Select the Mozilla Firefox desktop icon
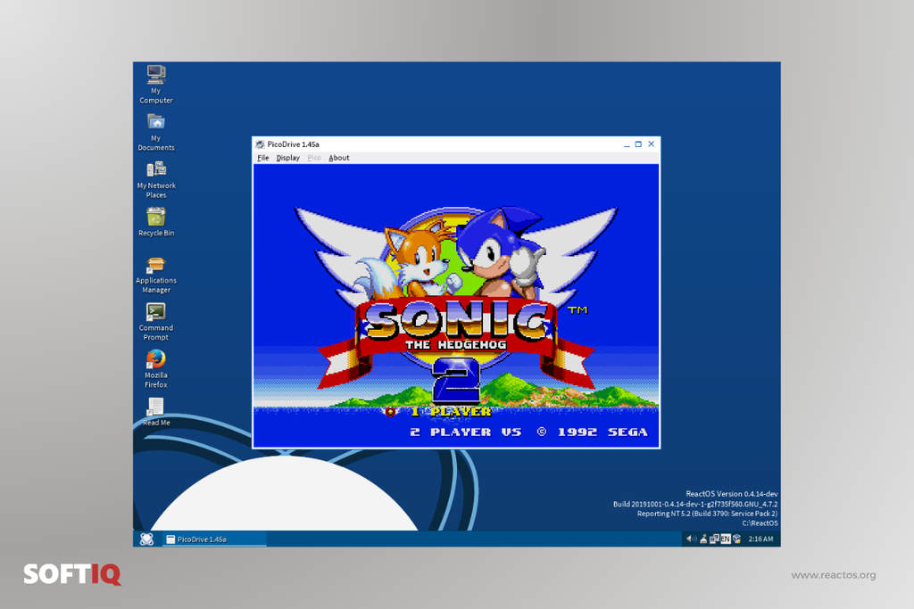Viewport: 914px width, 609px height. pyautogui.click(x=155, y=369)
